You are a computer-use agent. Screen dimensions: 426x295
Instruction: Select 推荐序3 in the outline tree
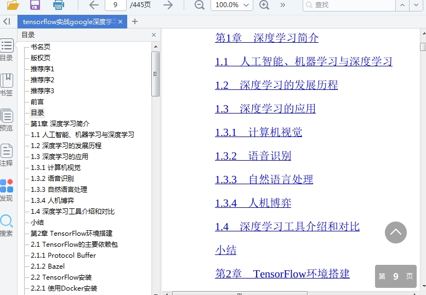coord(42,90)
